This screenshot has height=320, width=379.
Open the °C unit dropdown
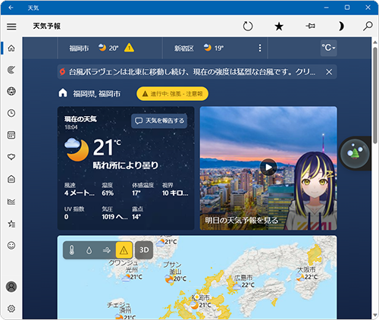tap(328, 48)
